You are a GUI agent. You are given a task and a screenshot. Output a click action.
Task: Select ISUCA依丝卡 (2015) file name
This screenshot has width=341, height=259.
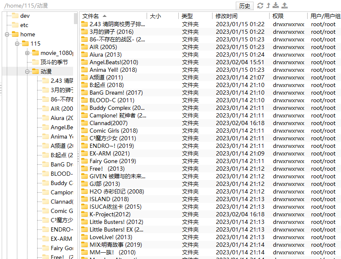pyautogui.click(x=115, y=207)
